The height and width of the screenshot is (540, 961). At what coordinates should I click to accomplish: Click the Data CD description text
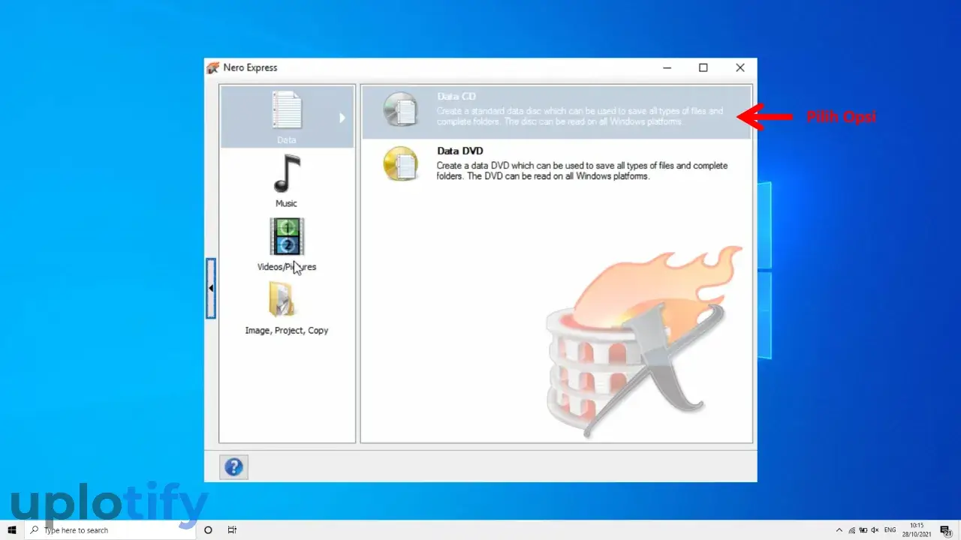pyautogui.click(x=580, y=116)
